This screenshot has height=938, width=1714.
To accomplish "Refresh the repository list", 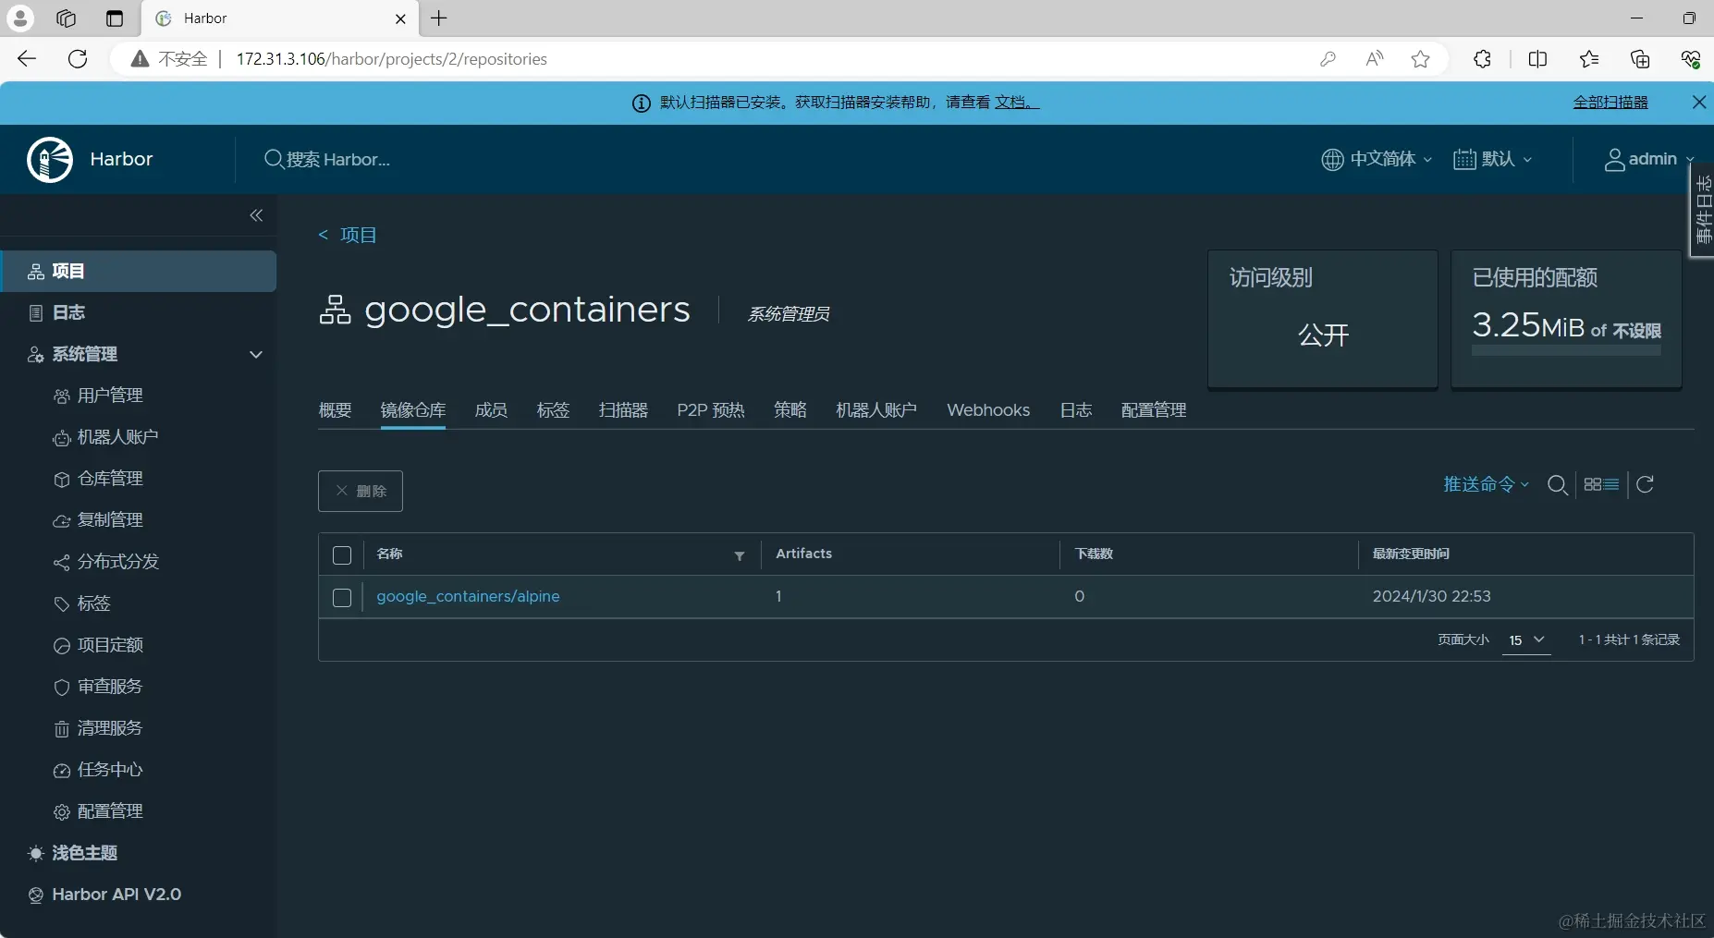I will [1645, 484].
